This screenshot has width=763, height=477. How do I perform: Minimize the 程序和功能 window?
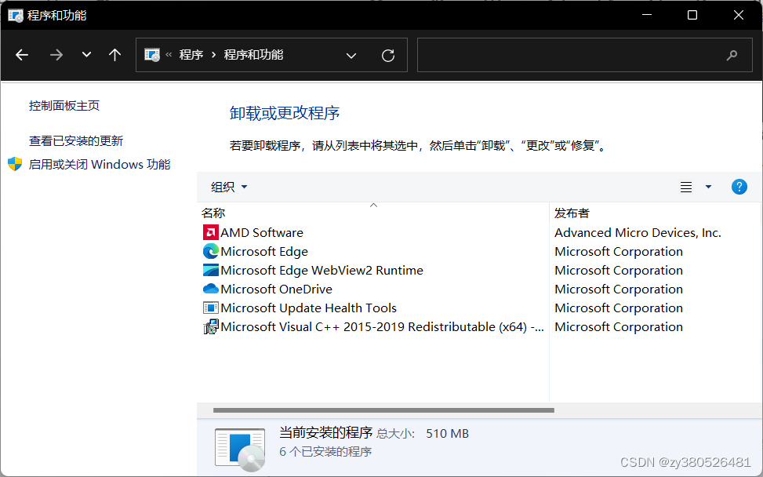[647, 15]
